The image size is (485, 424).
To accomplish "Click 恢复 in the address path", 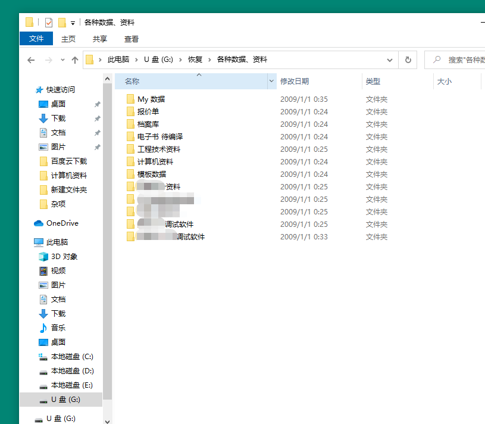I will tap(195, 60).
